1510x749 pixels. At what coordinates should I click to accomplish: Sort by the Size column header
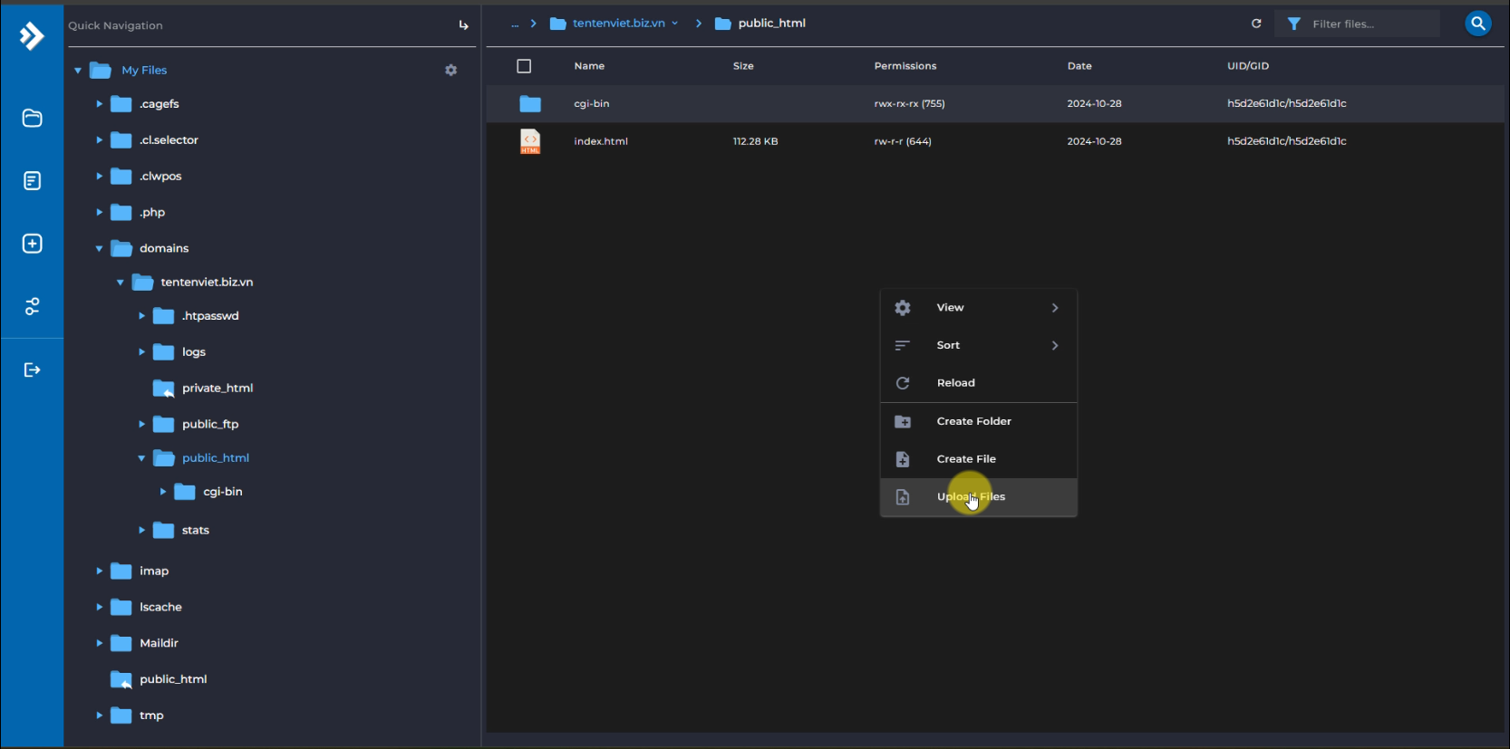tap(743, 66)
